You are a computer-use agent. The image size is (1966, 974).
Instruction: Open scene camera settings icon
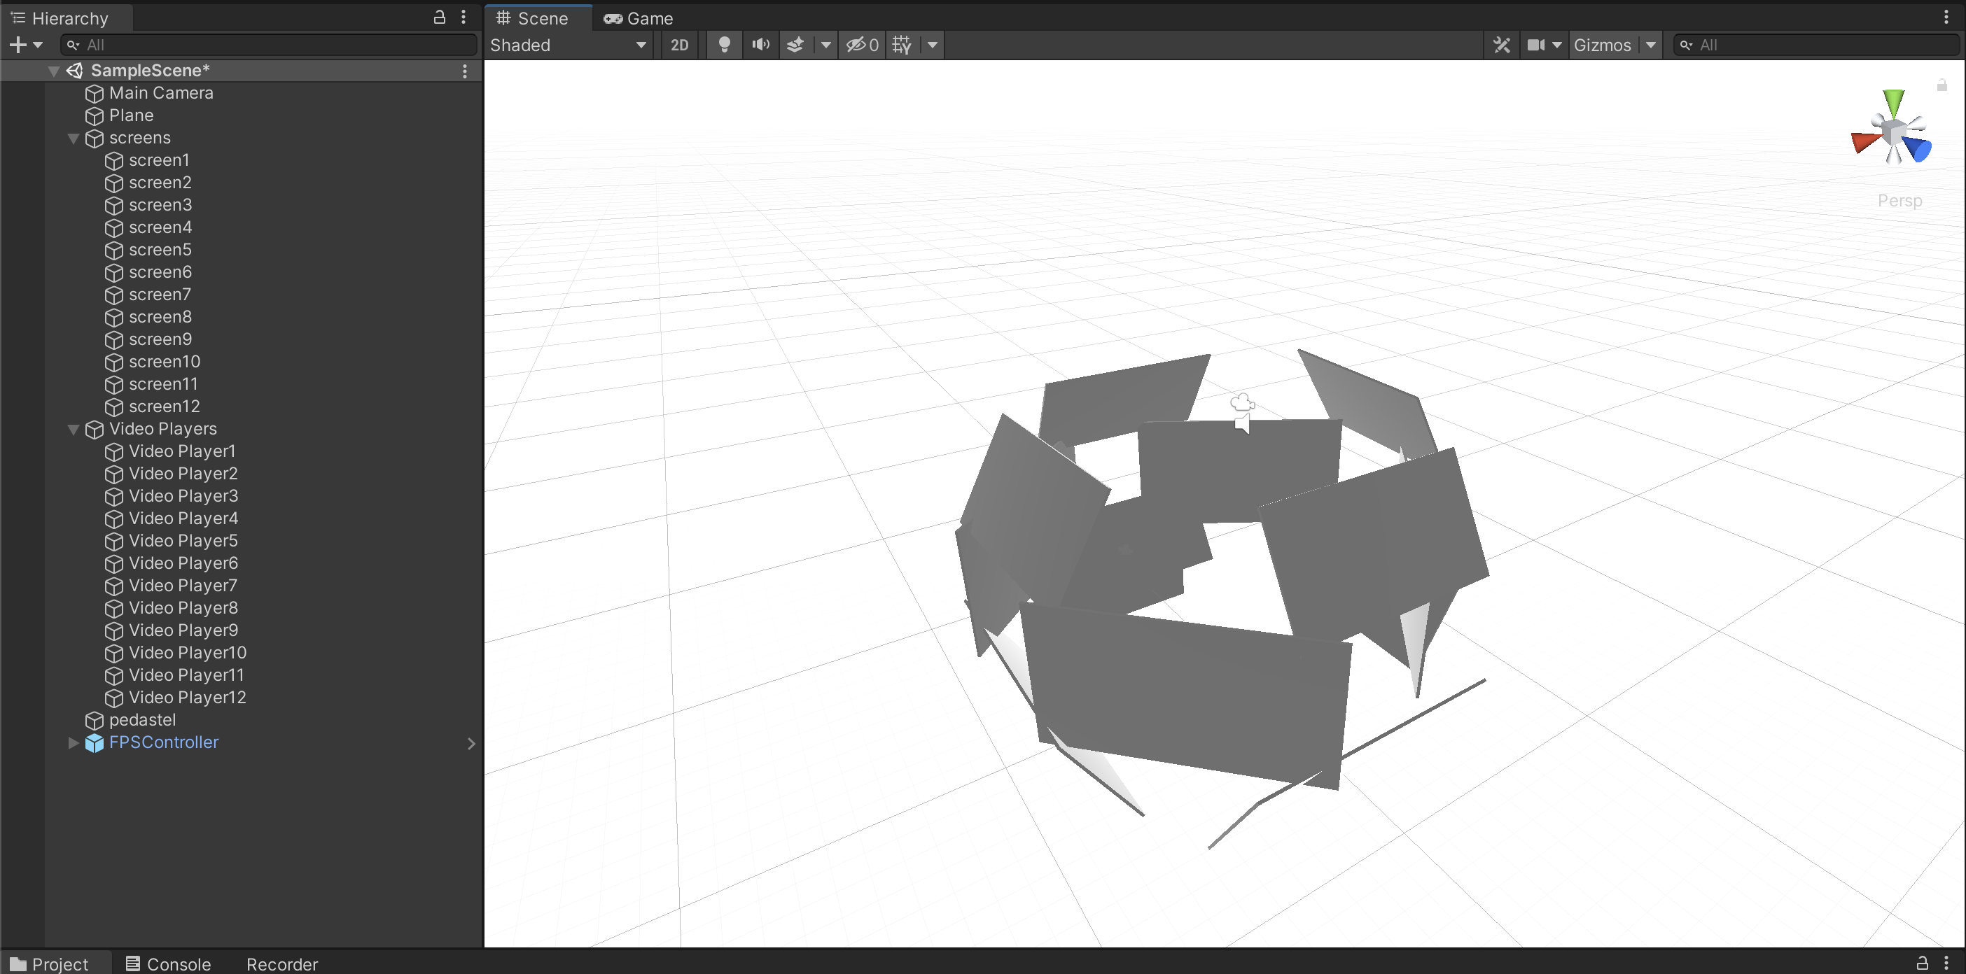coord(1535,45)
